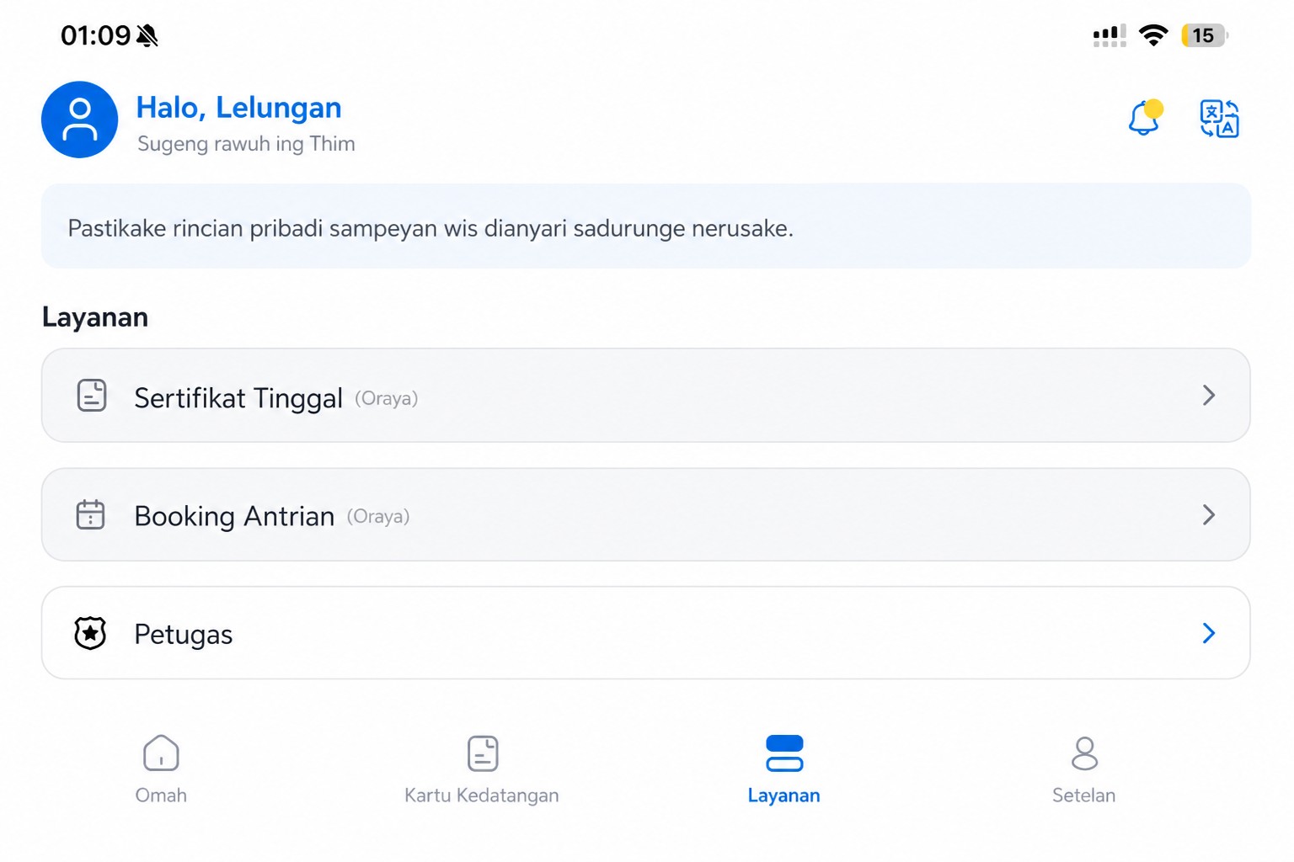Screen dimensions: 1294x862
Task: Tap the blue profile avatar icon
Action: pos(80,120)
